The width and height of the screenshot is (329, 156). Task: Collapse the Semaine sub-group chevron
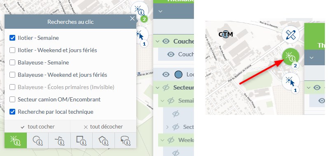point(162,101)
